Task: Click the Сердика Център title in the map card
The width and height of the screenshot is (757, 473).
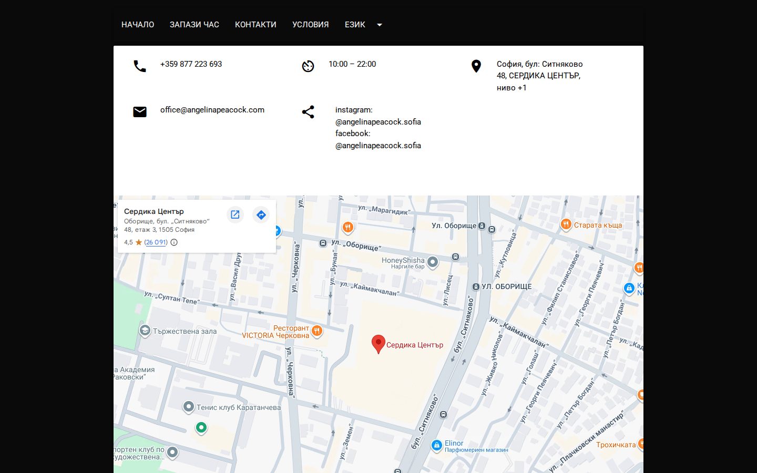Action: pos(154,211)
